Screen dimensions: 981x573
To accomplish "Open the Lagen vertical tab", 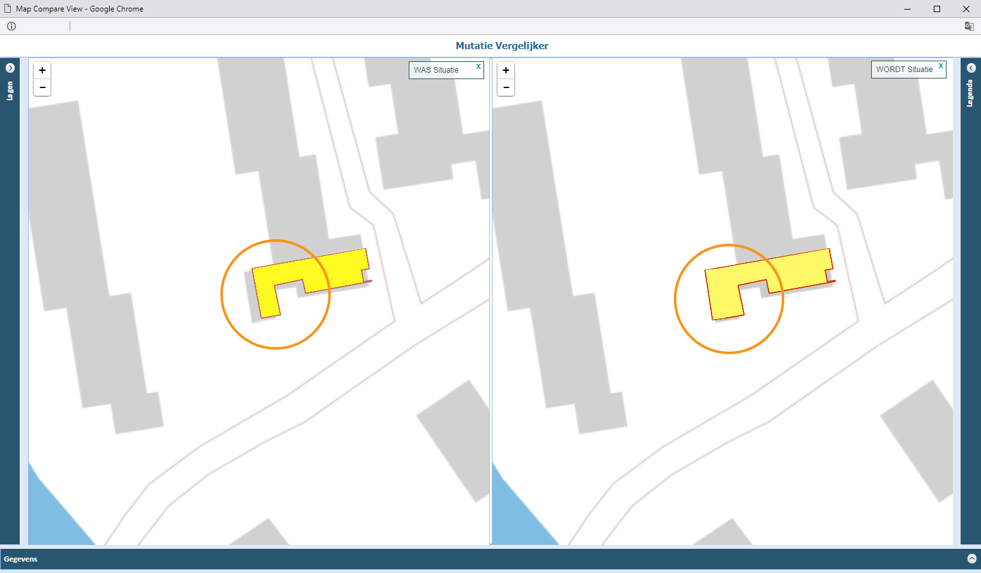I will [x=10, y=91].
